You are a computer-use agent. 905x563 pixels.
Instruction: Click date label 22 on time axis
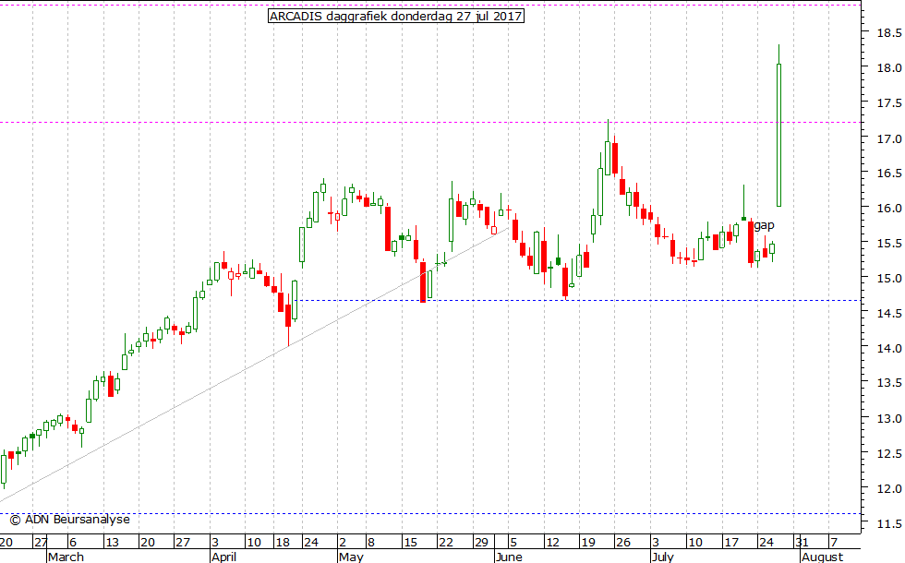[445, 543]
